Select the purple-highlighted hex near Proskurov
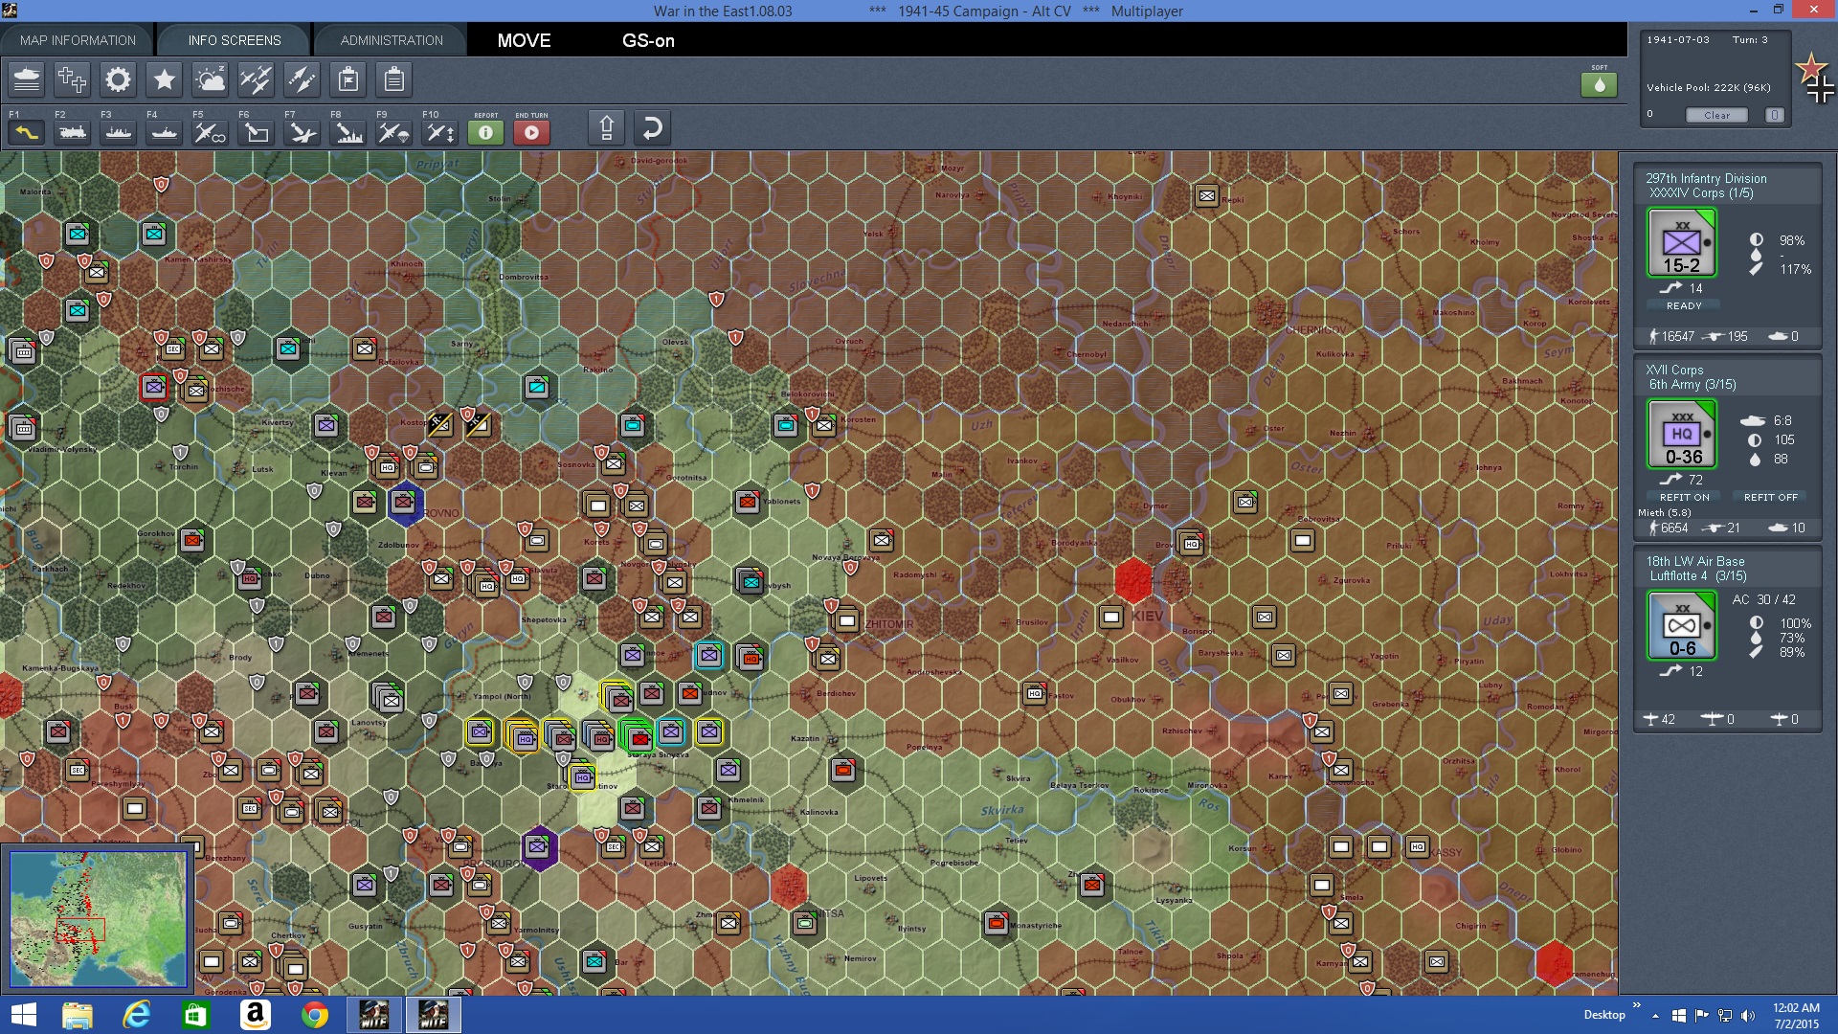 [539, 847]
